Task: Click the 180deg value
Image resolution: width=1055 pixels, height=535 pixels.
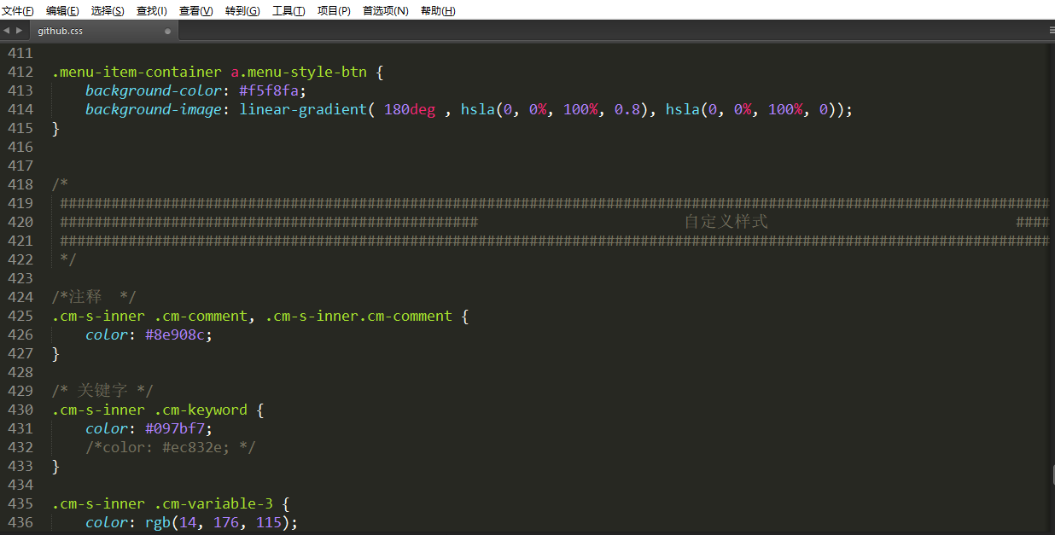Action: pyautogui.click(x=410, y=110)
